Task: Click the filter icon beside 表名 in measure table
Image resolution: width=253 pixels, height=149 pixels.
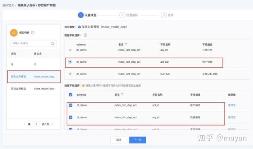Action: (126, 45)
